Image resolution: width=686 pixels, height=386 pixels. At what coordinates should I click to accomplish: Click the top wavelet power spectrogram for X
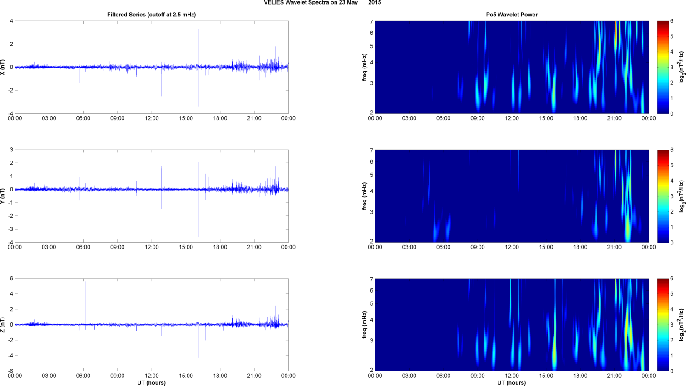(x=512, y=67)
